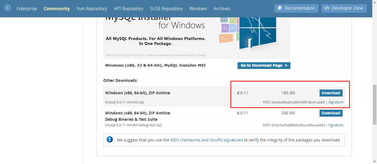Image resolution: width=377 pixels, height=164 pixels.
Task: Open the APT Repository tab
Action: pyautogui.click(x=129, y=9)
